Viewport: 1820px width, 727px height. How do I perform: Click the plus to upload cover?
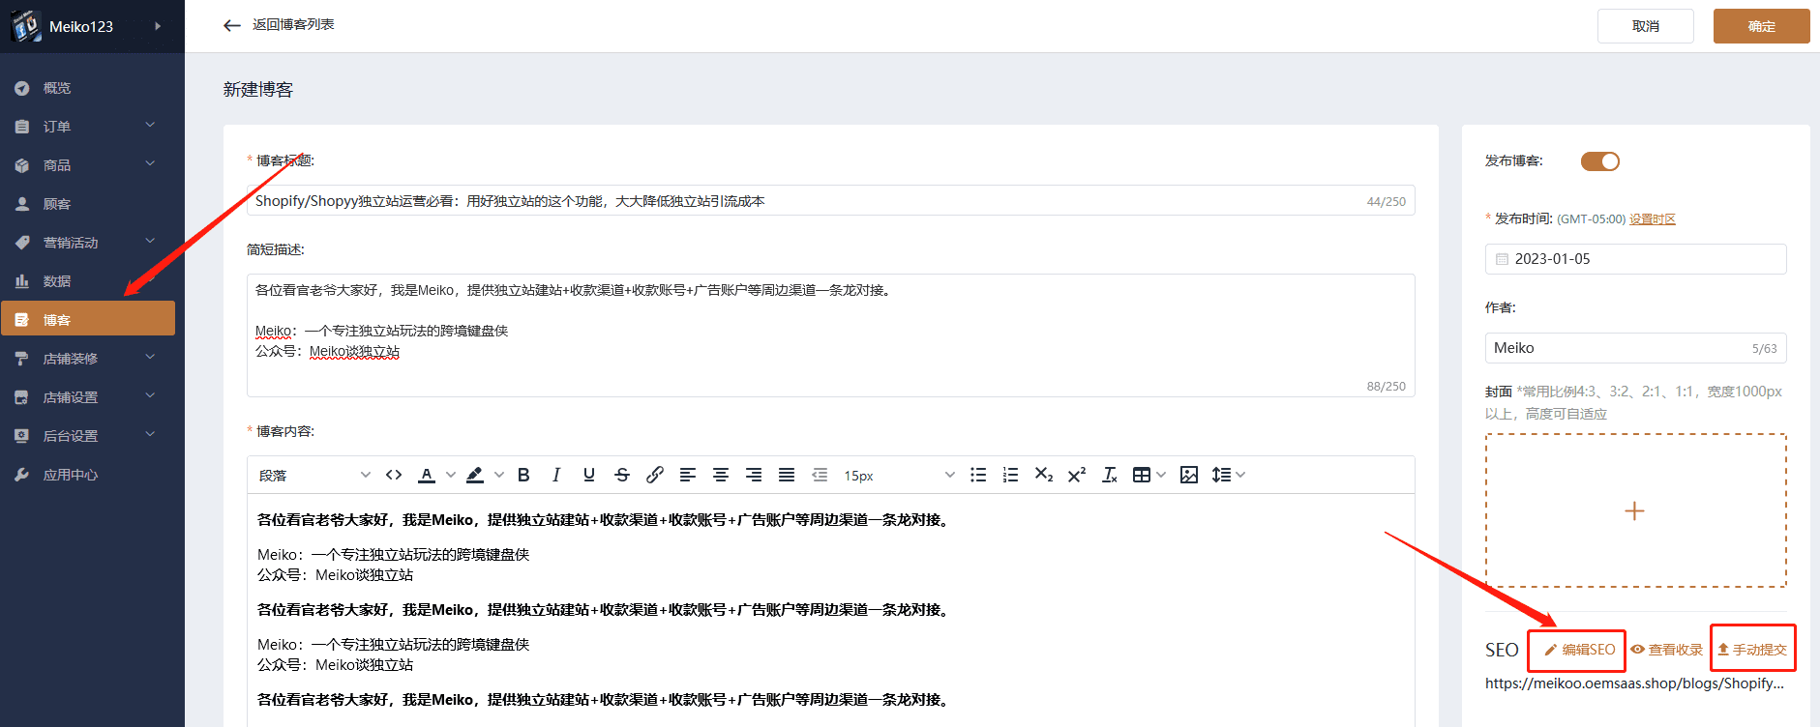1634,510
